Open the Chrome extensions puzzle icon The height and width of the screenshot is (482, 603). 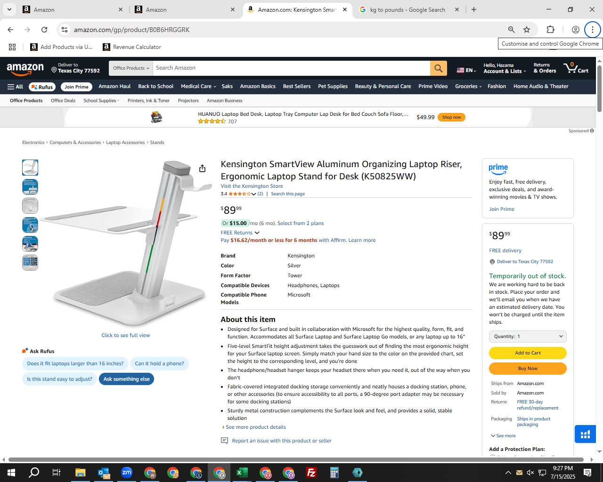pyautogui.click(x=550, y=30)
